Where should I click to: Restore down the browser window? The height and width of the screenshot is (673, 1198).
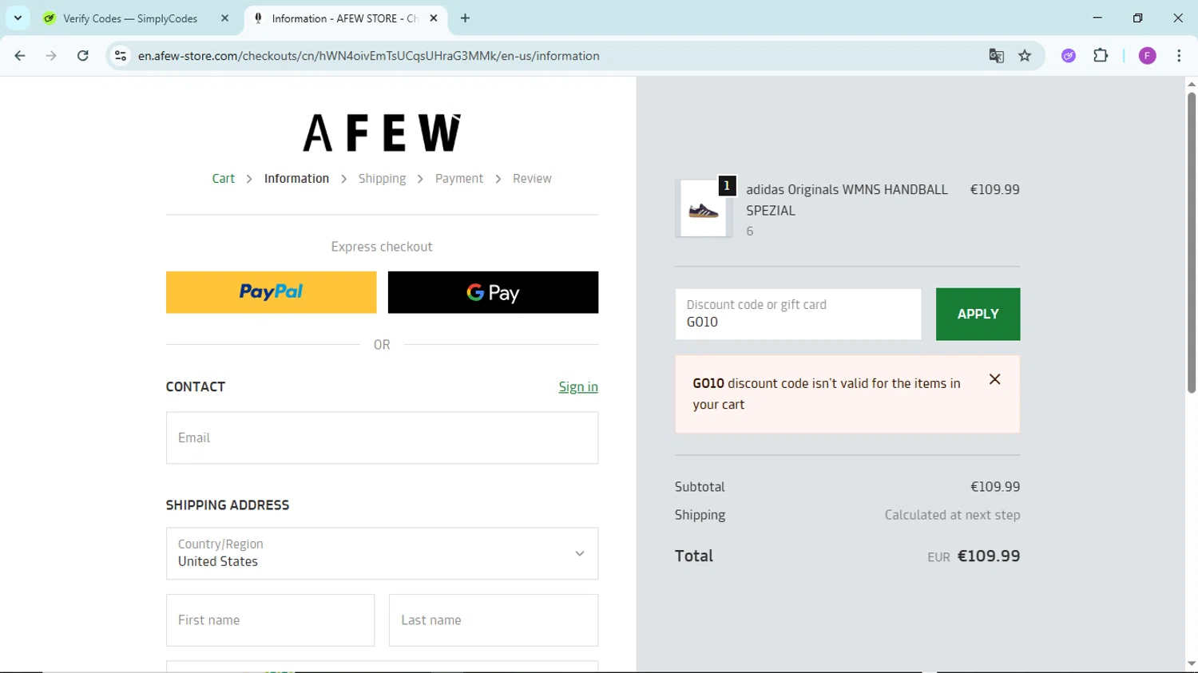click(x=1137, y=18)
